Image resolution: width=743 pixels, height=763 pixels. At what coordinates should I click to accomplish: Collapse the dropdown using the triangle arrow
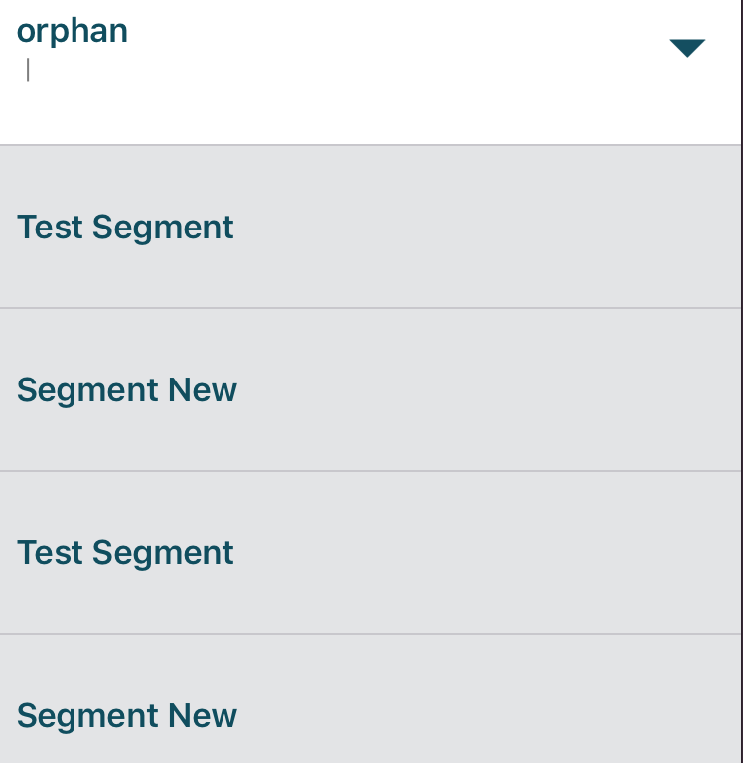(687, 48)
